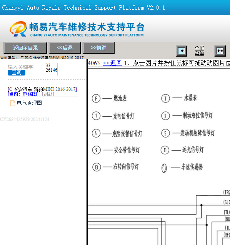Click the 水温表 legend label
The image size is (230, 245).
click(190, 98)
